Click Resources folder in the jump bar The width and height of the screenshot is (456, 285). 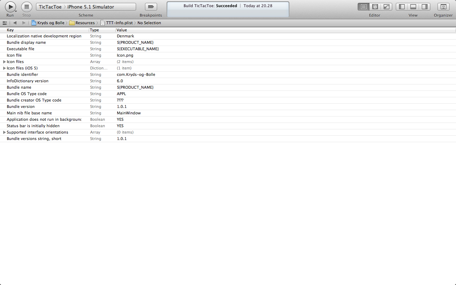85,23
